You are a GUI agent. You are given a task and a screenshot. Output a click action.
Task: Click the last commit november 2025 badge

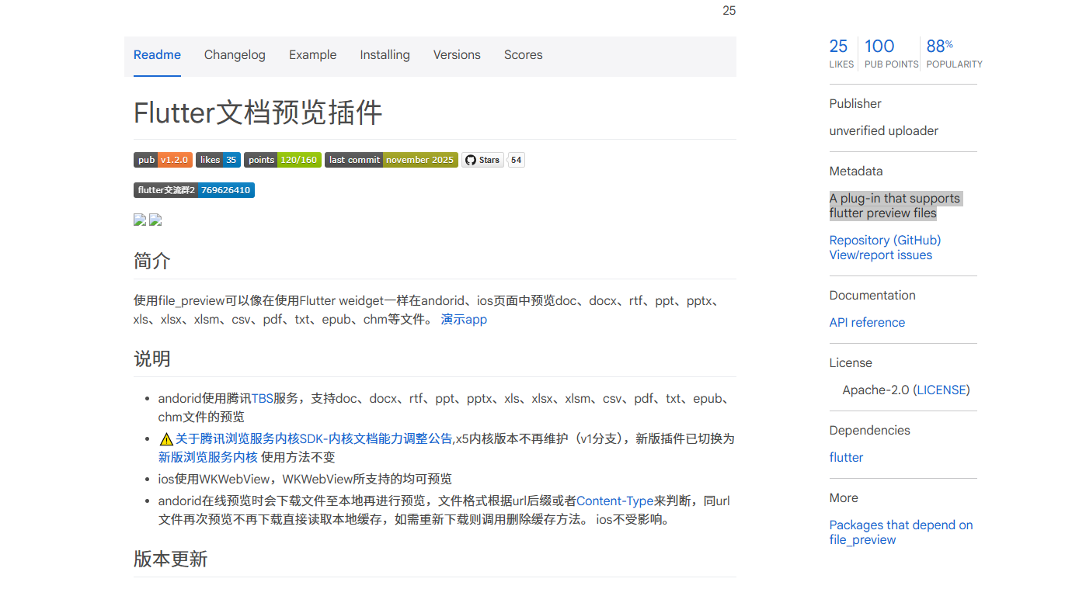tap(391, 160)
